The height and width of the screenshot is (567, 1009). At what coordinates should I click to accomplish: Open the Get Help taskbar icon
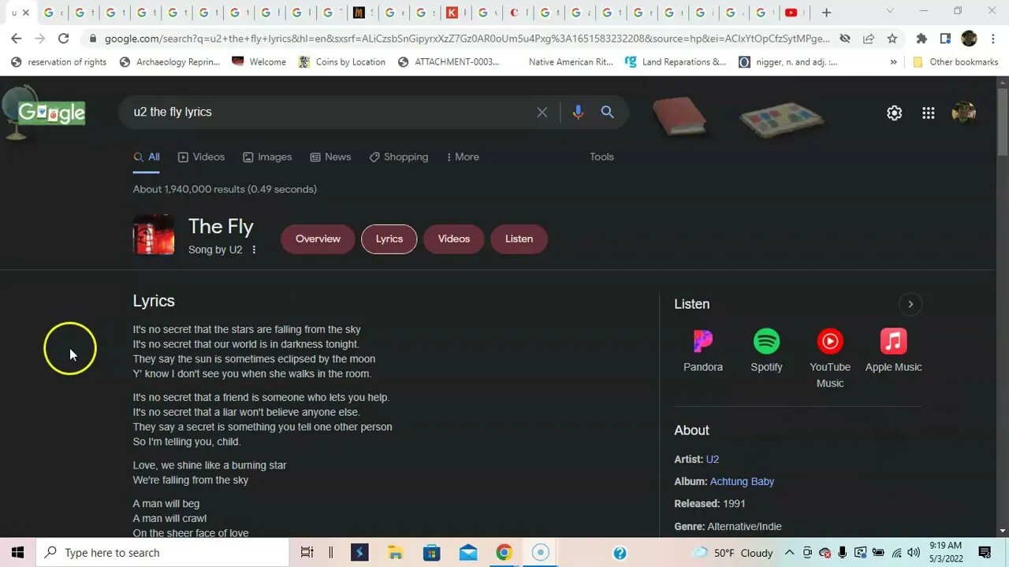click(620, 553)
